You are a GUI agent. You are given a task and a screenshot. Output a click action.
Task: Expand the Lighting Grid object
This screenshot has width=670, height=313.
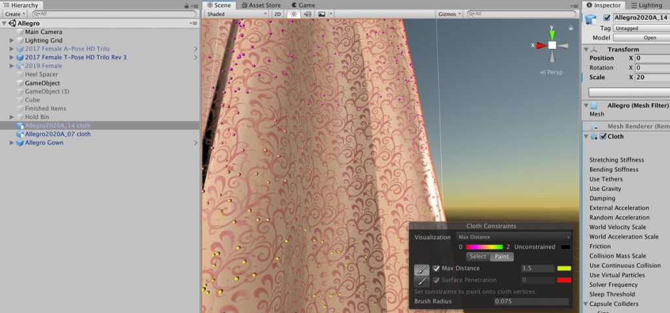point(12,41)
